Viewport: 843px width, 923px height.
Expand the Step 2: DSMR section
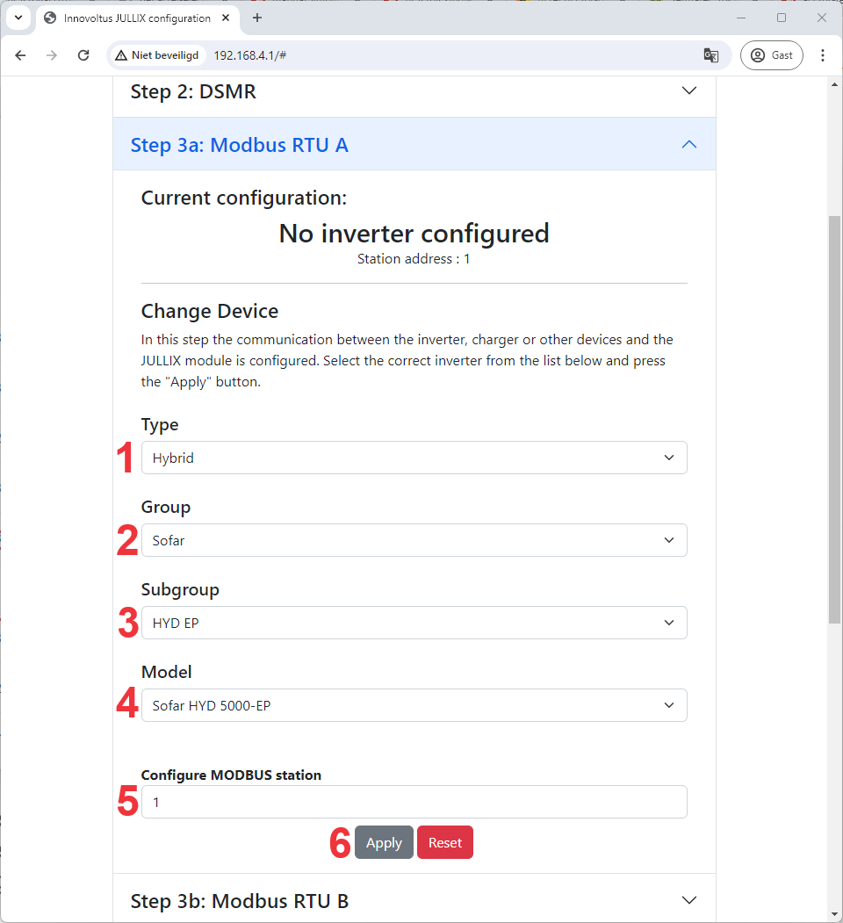pos(414,92)
